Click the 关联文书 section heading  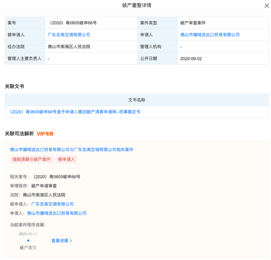click(14, 86)
